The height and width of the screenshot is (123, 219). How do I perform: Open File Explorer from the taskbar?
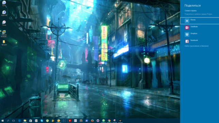25,121
